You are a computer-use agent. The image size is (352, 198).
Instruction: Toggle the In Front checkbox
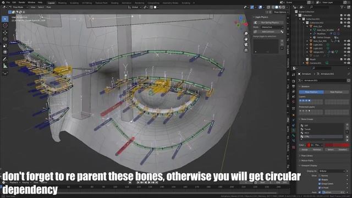[x=320, y=188]
